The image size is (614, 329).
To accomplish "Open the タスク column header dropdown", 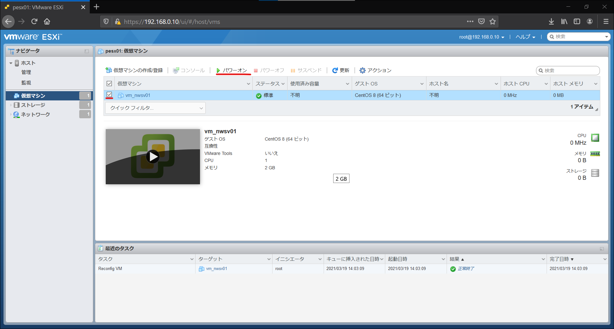I will click(x=192, y=259).
